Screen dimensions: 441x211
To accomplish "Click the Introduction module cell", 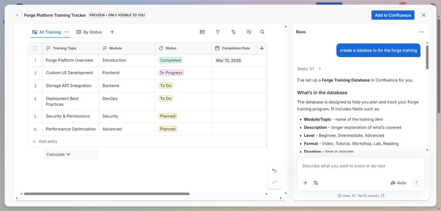I will click(x=127, y=60).
